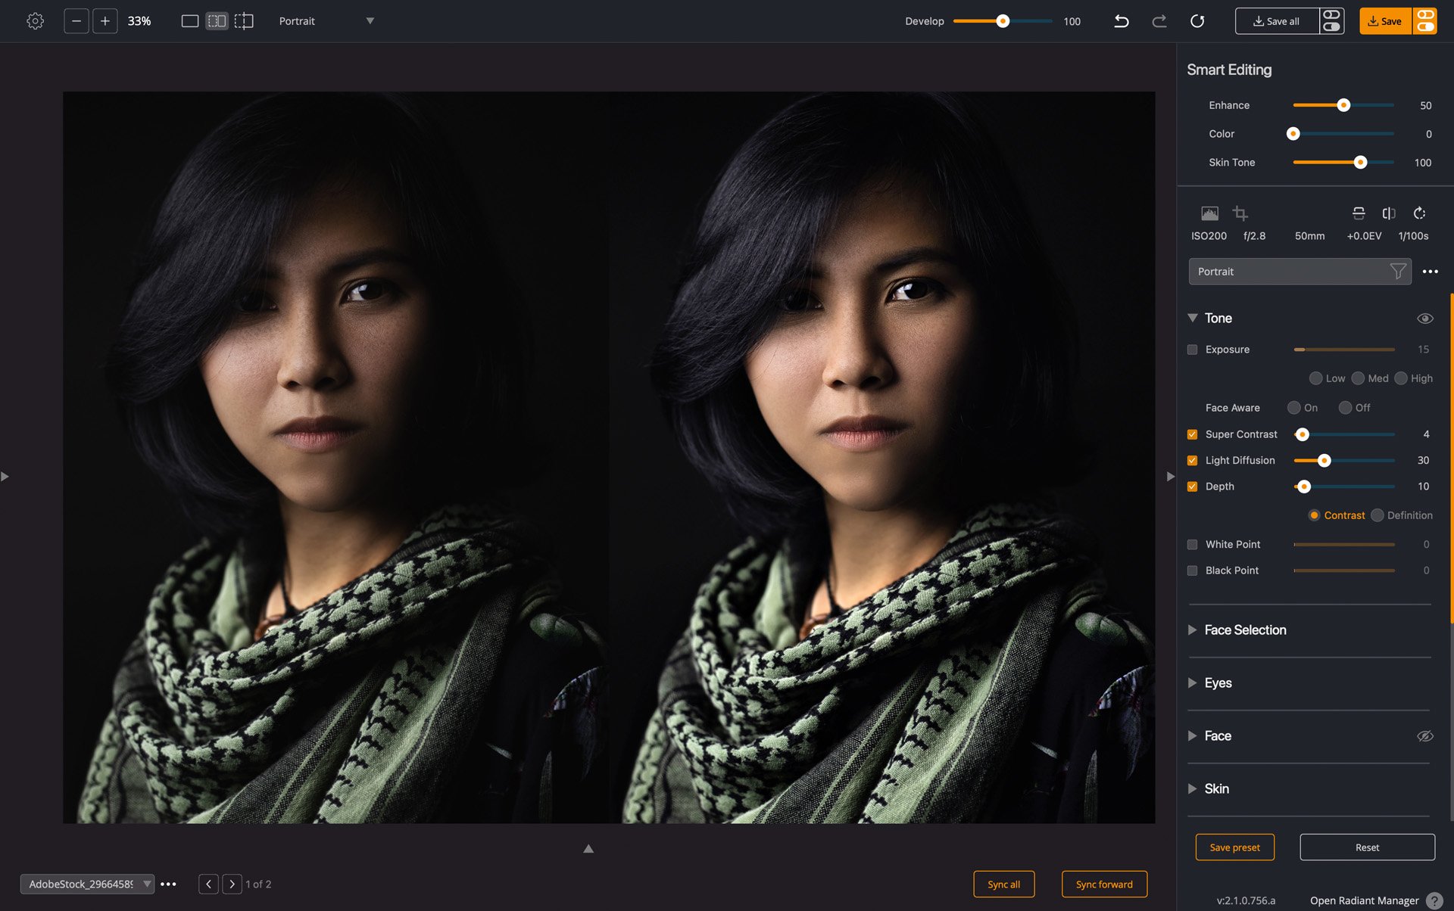Toggle Tone section visibility eye
Viewport: 1454px width, 911px height.
pyautogui.click(x=1424, y=319)
